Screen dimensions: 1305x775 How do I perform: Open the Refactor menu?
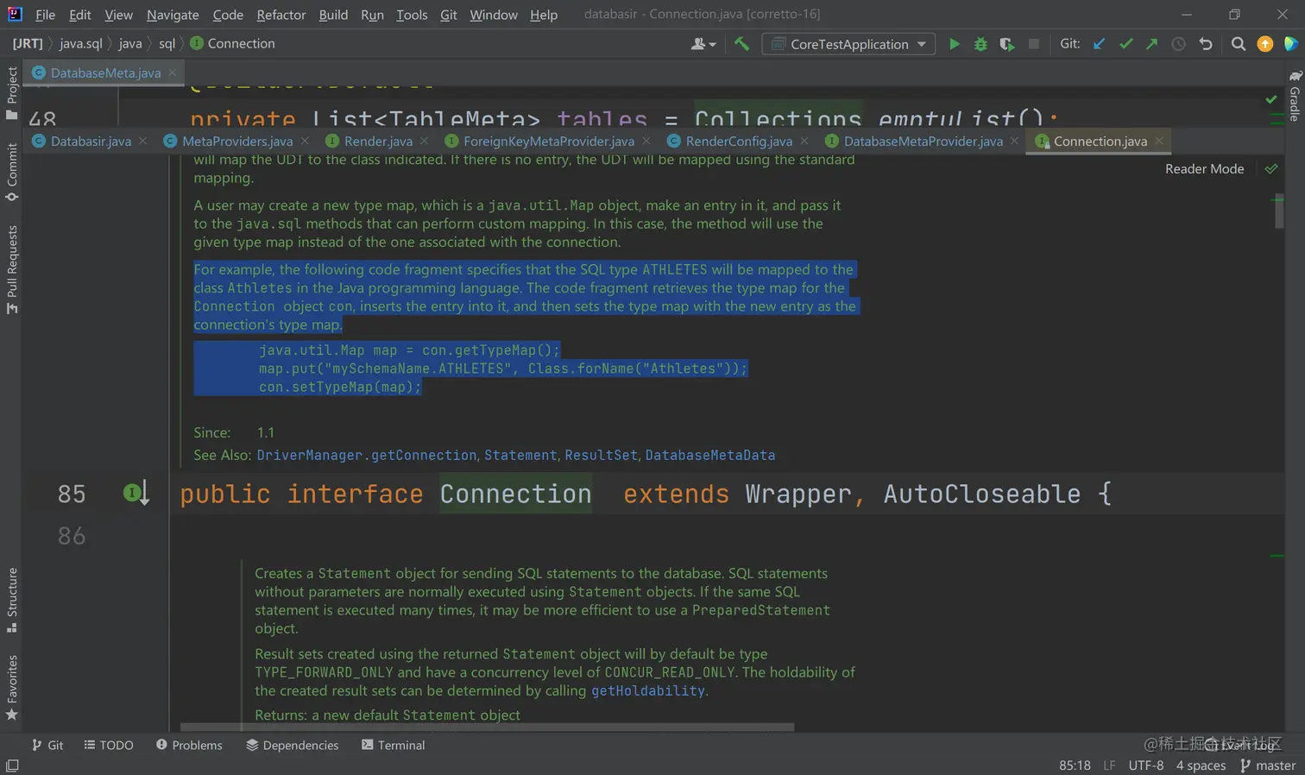point(281,15)
